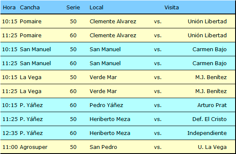Click the Independiente visiting team cell
Screen dimensions: 236x154
pyautogui.click(x=207, y=133)
